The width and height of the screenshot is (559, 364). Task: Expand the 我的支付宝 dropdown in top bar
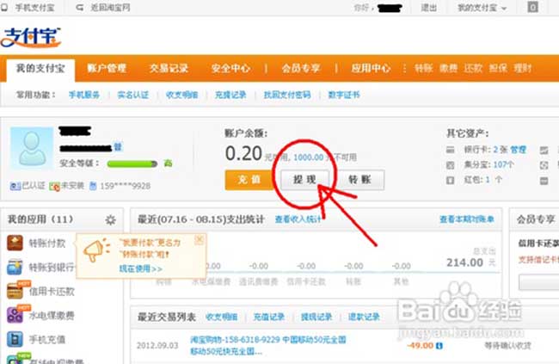[482, 8]
